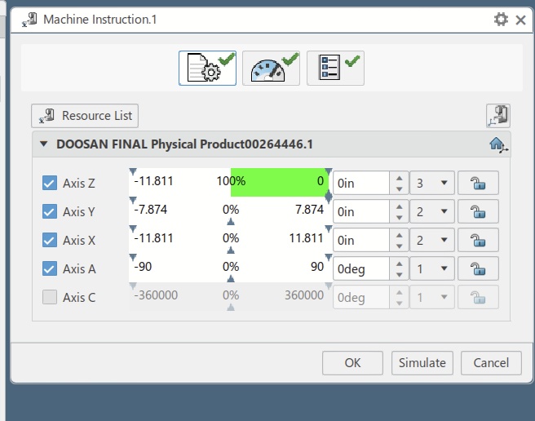The height and width of the screenshot is (421, 535).
Task: Click the Cancel button
Action: tap(491, 362)
